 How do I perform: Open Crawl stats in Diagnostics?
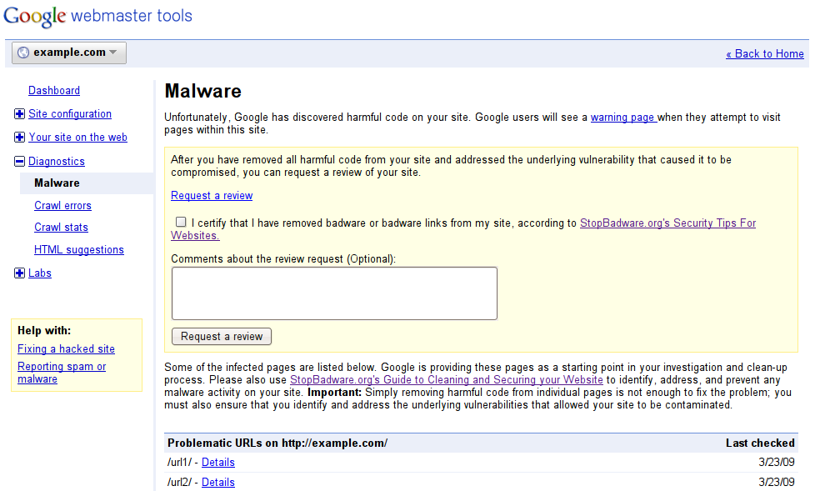pos(62,228)
